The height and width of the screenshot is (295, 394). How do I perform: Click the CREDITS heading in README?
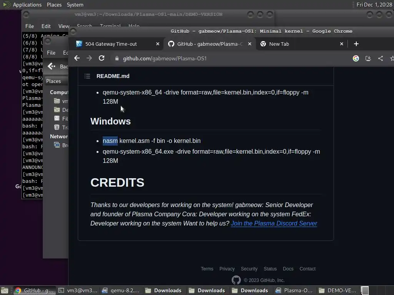(117, 182)
